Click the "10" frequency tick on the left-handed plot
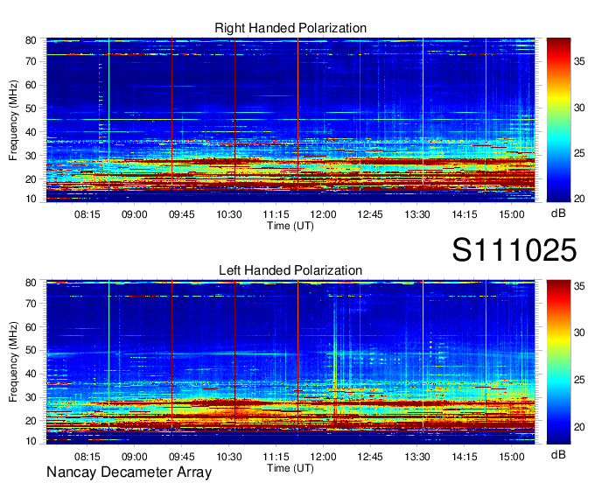The width and height of the screenshot is (595, 483). coord(31,441)
